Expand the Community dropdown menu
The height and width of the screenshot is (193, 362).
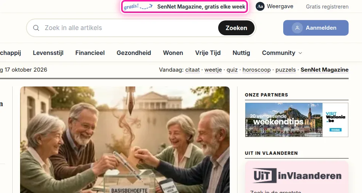pyautogui.click(x=282, y=53)
